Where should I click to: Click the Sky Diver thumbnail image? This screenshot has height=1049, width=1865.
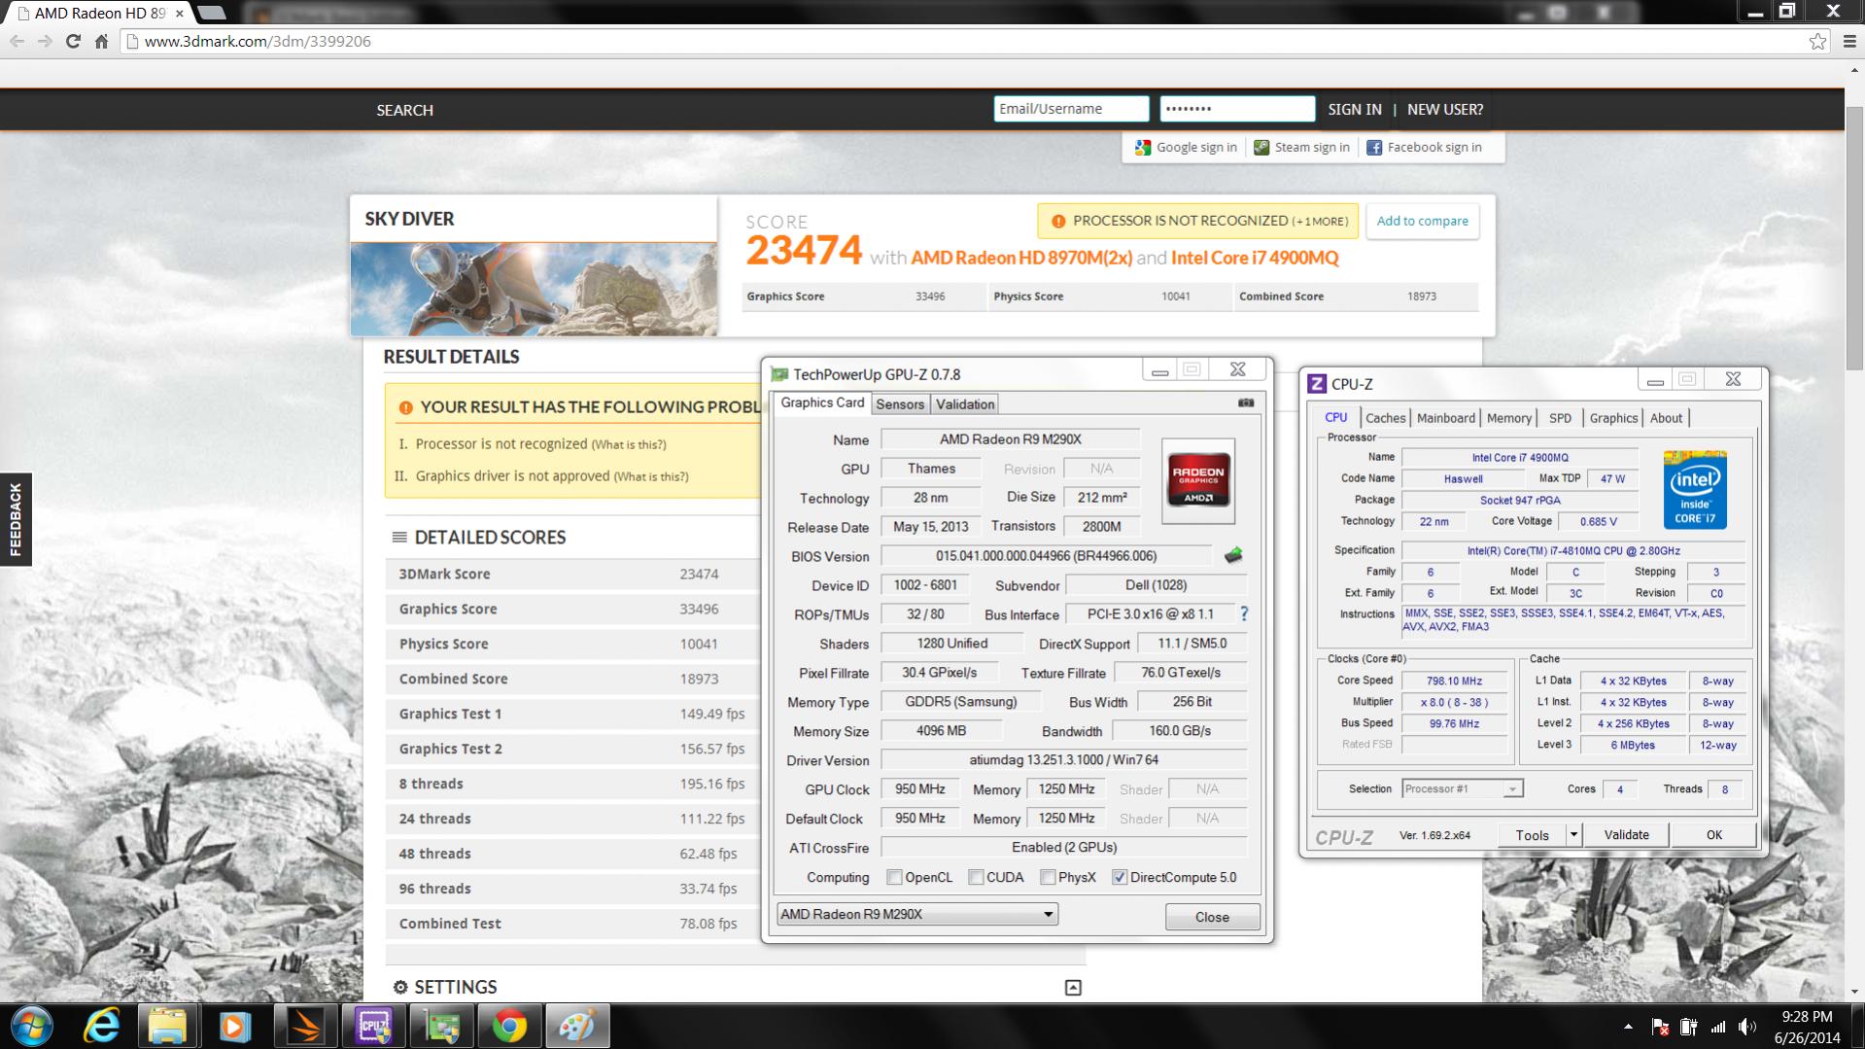point(534,289)
